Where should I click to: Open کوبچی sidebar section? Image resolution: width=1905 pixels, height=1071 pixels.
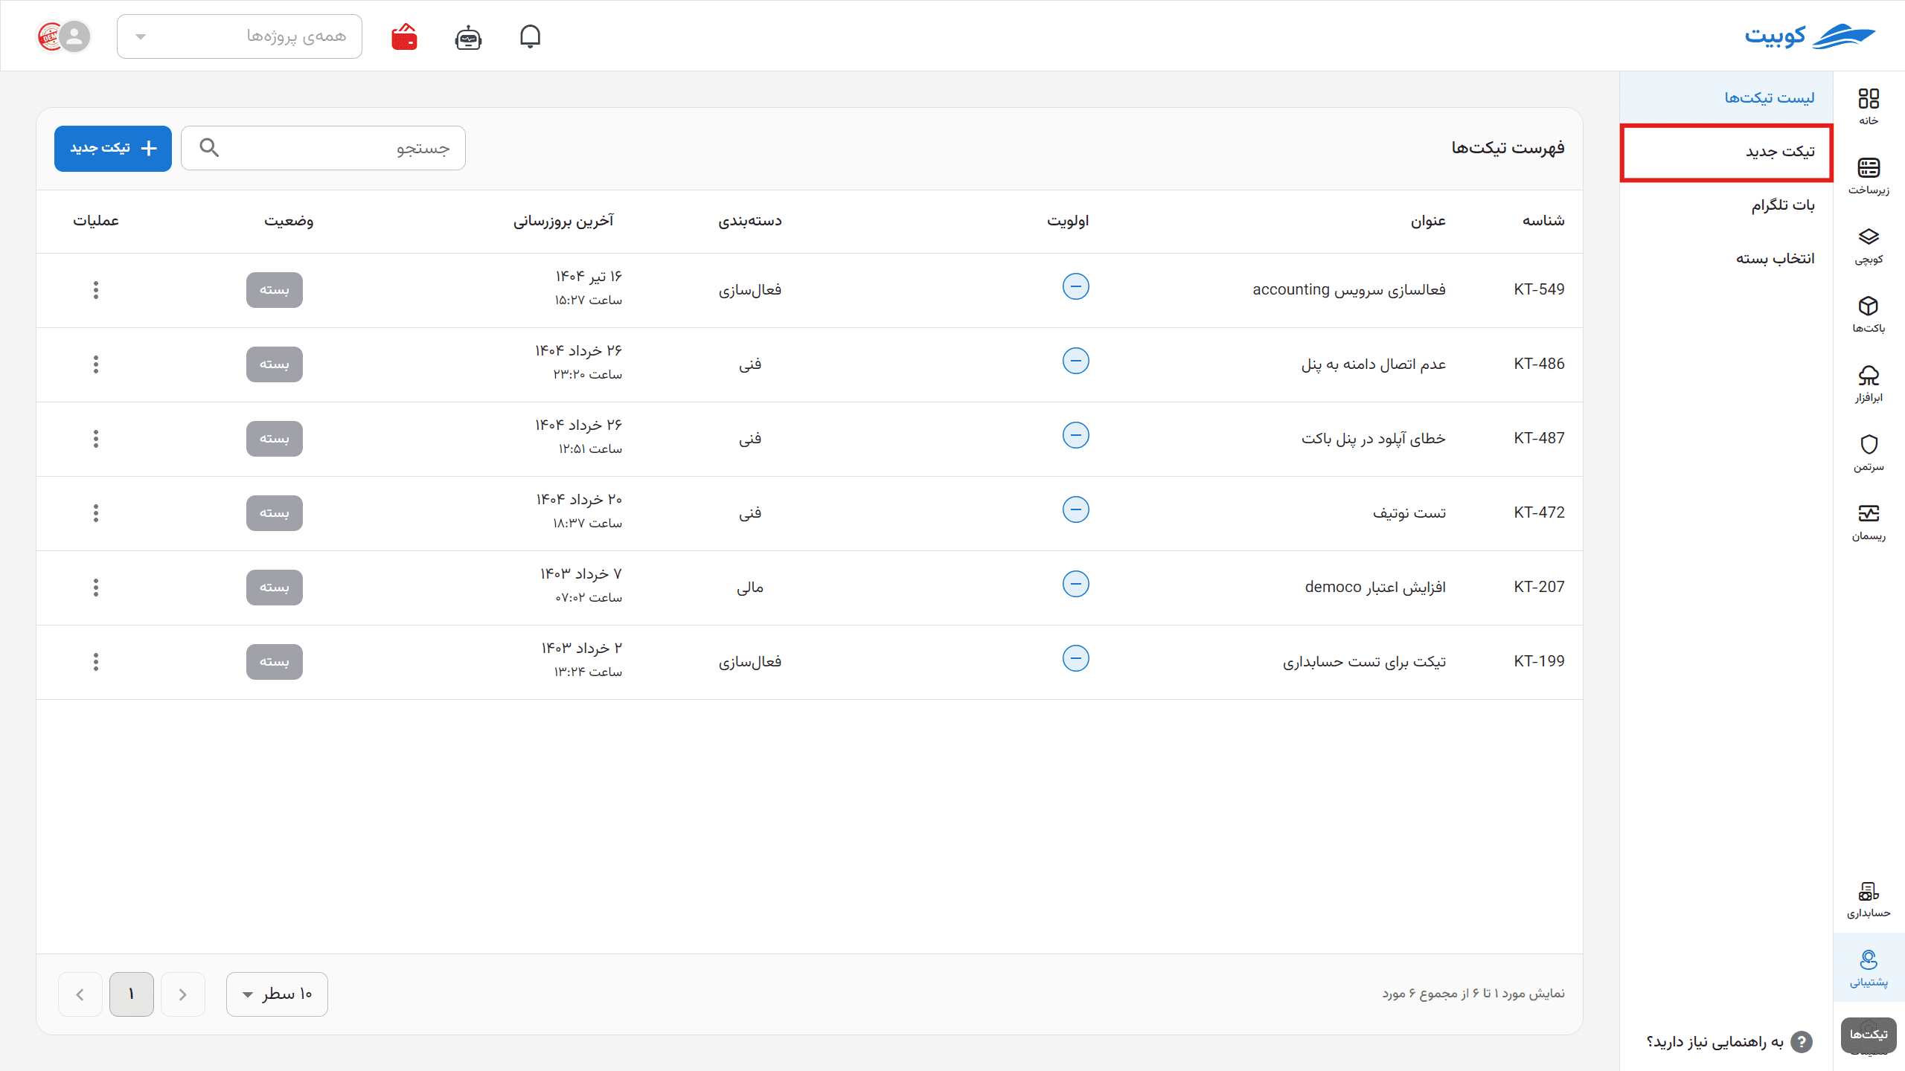[1869, 245]
